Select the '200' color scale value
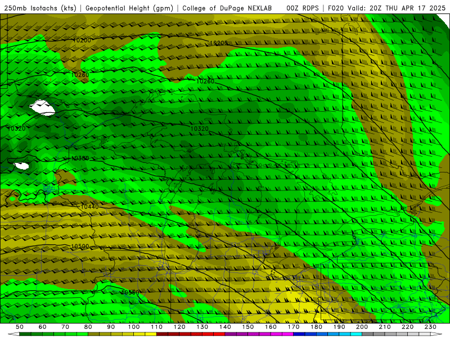Screen dimensions: 450x337 362,327
